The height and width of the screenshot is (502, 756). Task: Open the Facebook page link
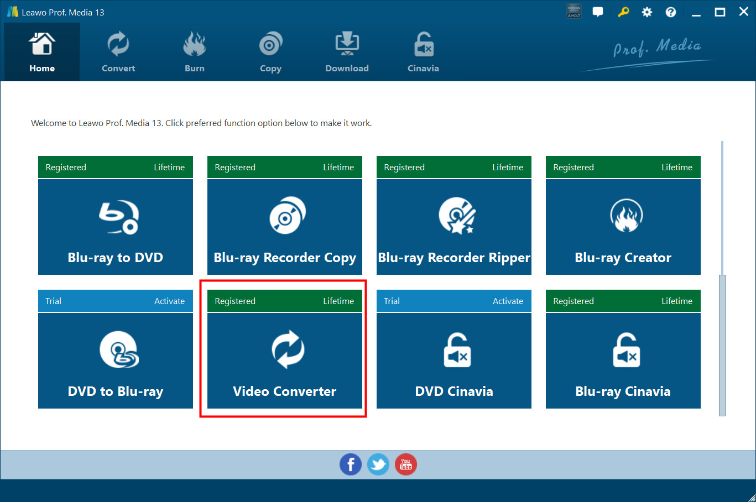click(x=351, y=464)
